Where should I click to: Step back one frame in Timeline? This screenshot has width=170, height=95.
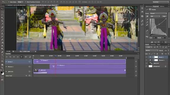10,57
